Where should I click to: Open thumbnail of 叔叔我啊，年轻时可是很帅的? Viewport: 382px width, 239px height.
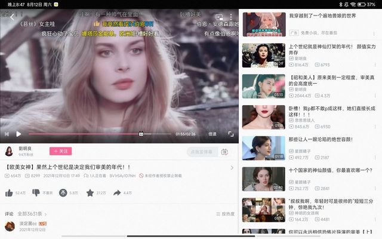pyautogui.click(x=264, y=210)
